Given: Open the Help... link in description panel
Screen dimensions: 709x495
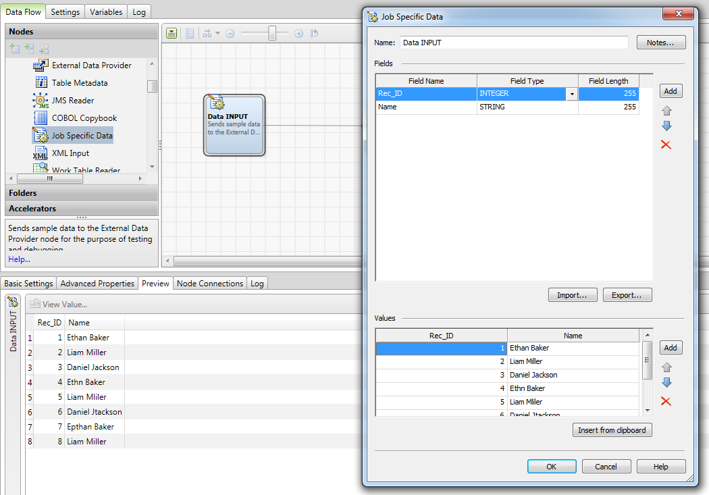Looking at the screenshot, I should pos(19,259).
